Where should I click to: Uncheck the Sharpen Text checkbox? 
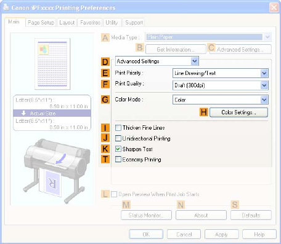click(118, 149)
